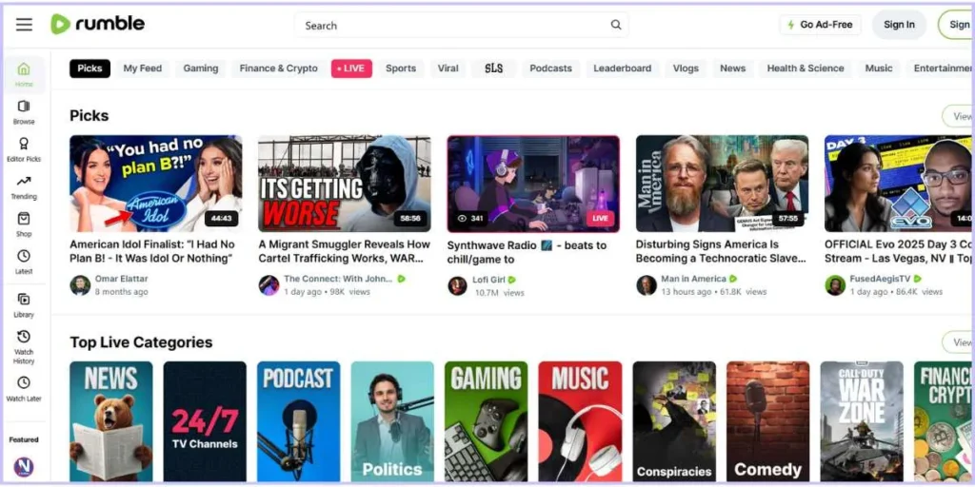Open Watch Later in the sidebar

point(24,388)
